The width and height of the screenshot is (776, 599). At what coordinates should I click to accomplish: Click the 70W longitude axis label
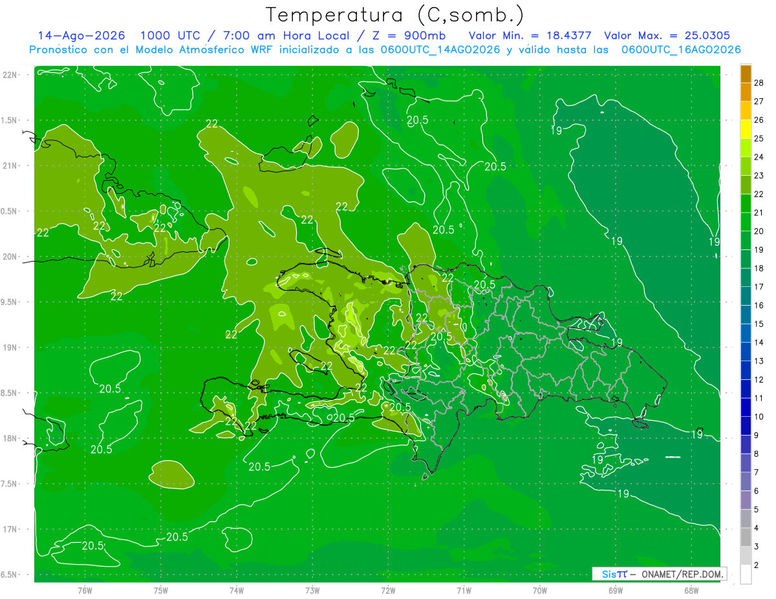click(x=540, y=591)
